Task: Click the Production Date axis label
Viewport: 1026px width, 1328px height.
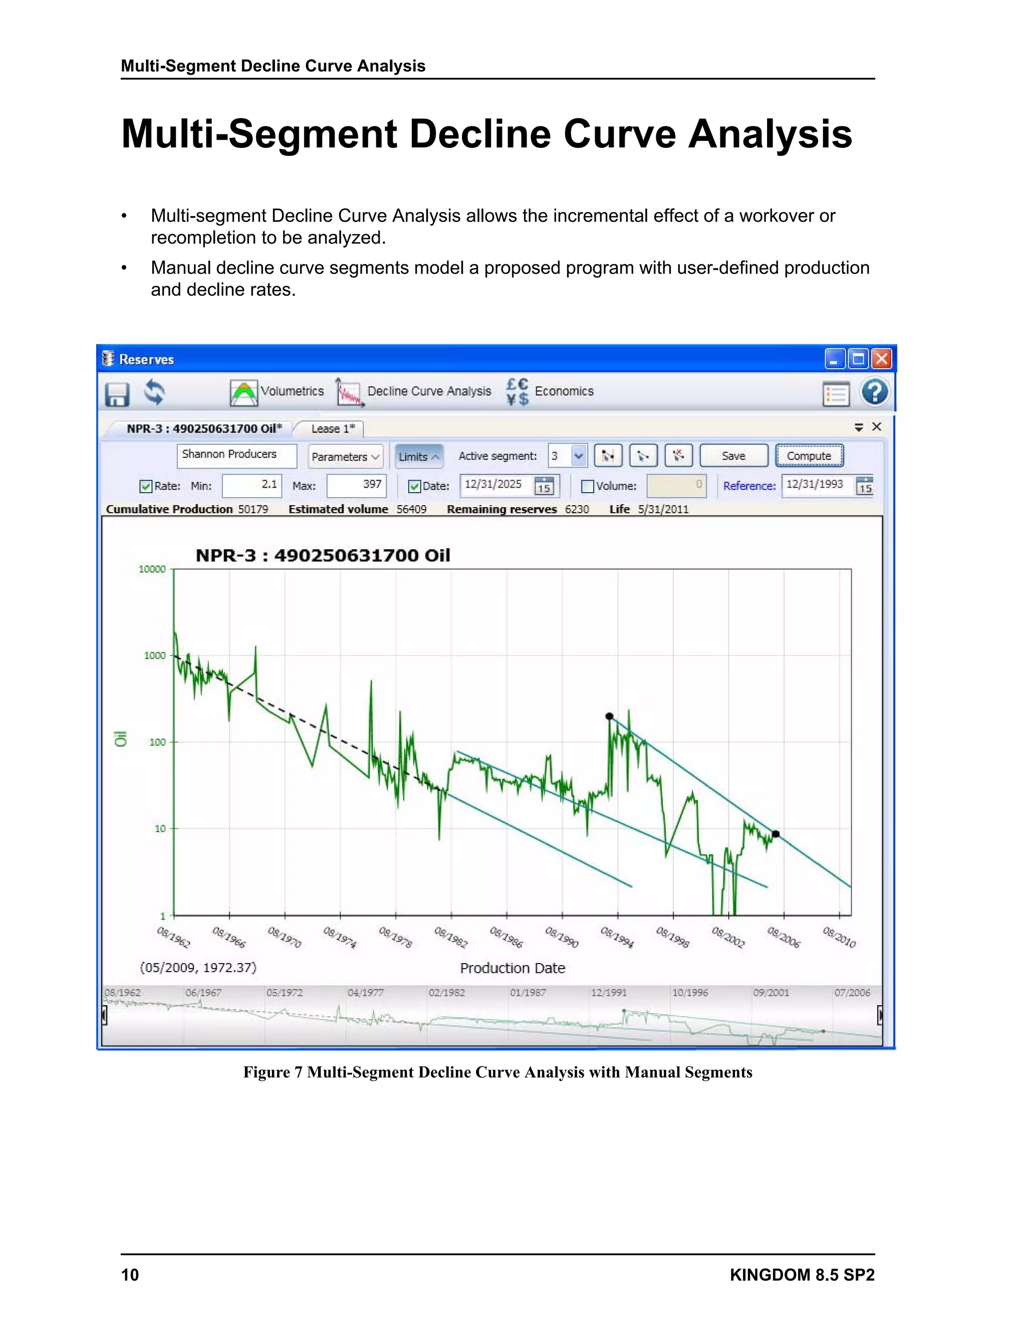Action: click(x=512, y=968)
